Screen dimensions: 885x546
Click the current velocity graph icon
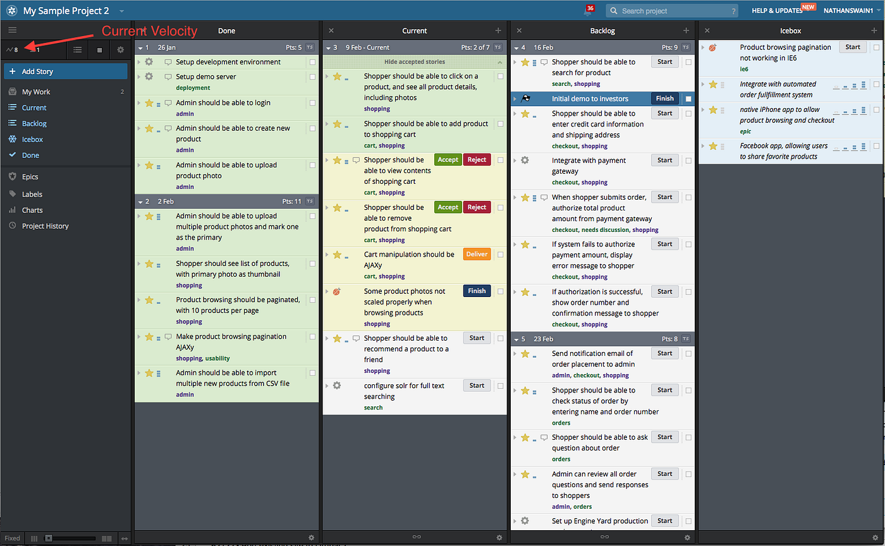pos(10,49)
